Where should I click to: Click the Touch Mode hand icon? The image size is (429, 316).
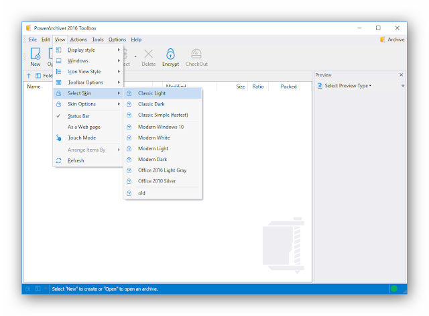58,138
